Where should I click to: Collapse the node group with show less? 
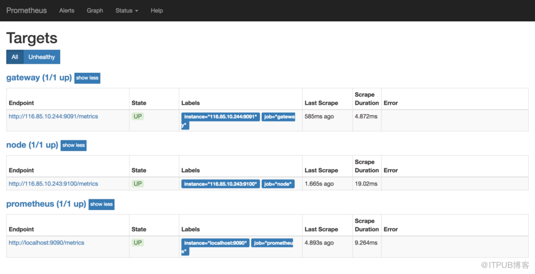(73, 145)
